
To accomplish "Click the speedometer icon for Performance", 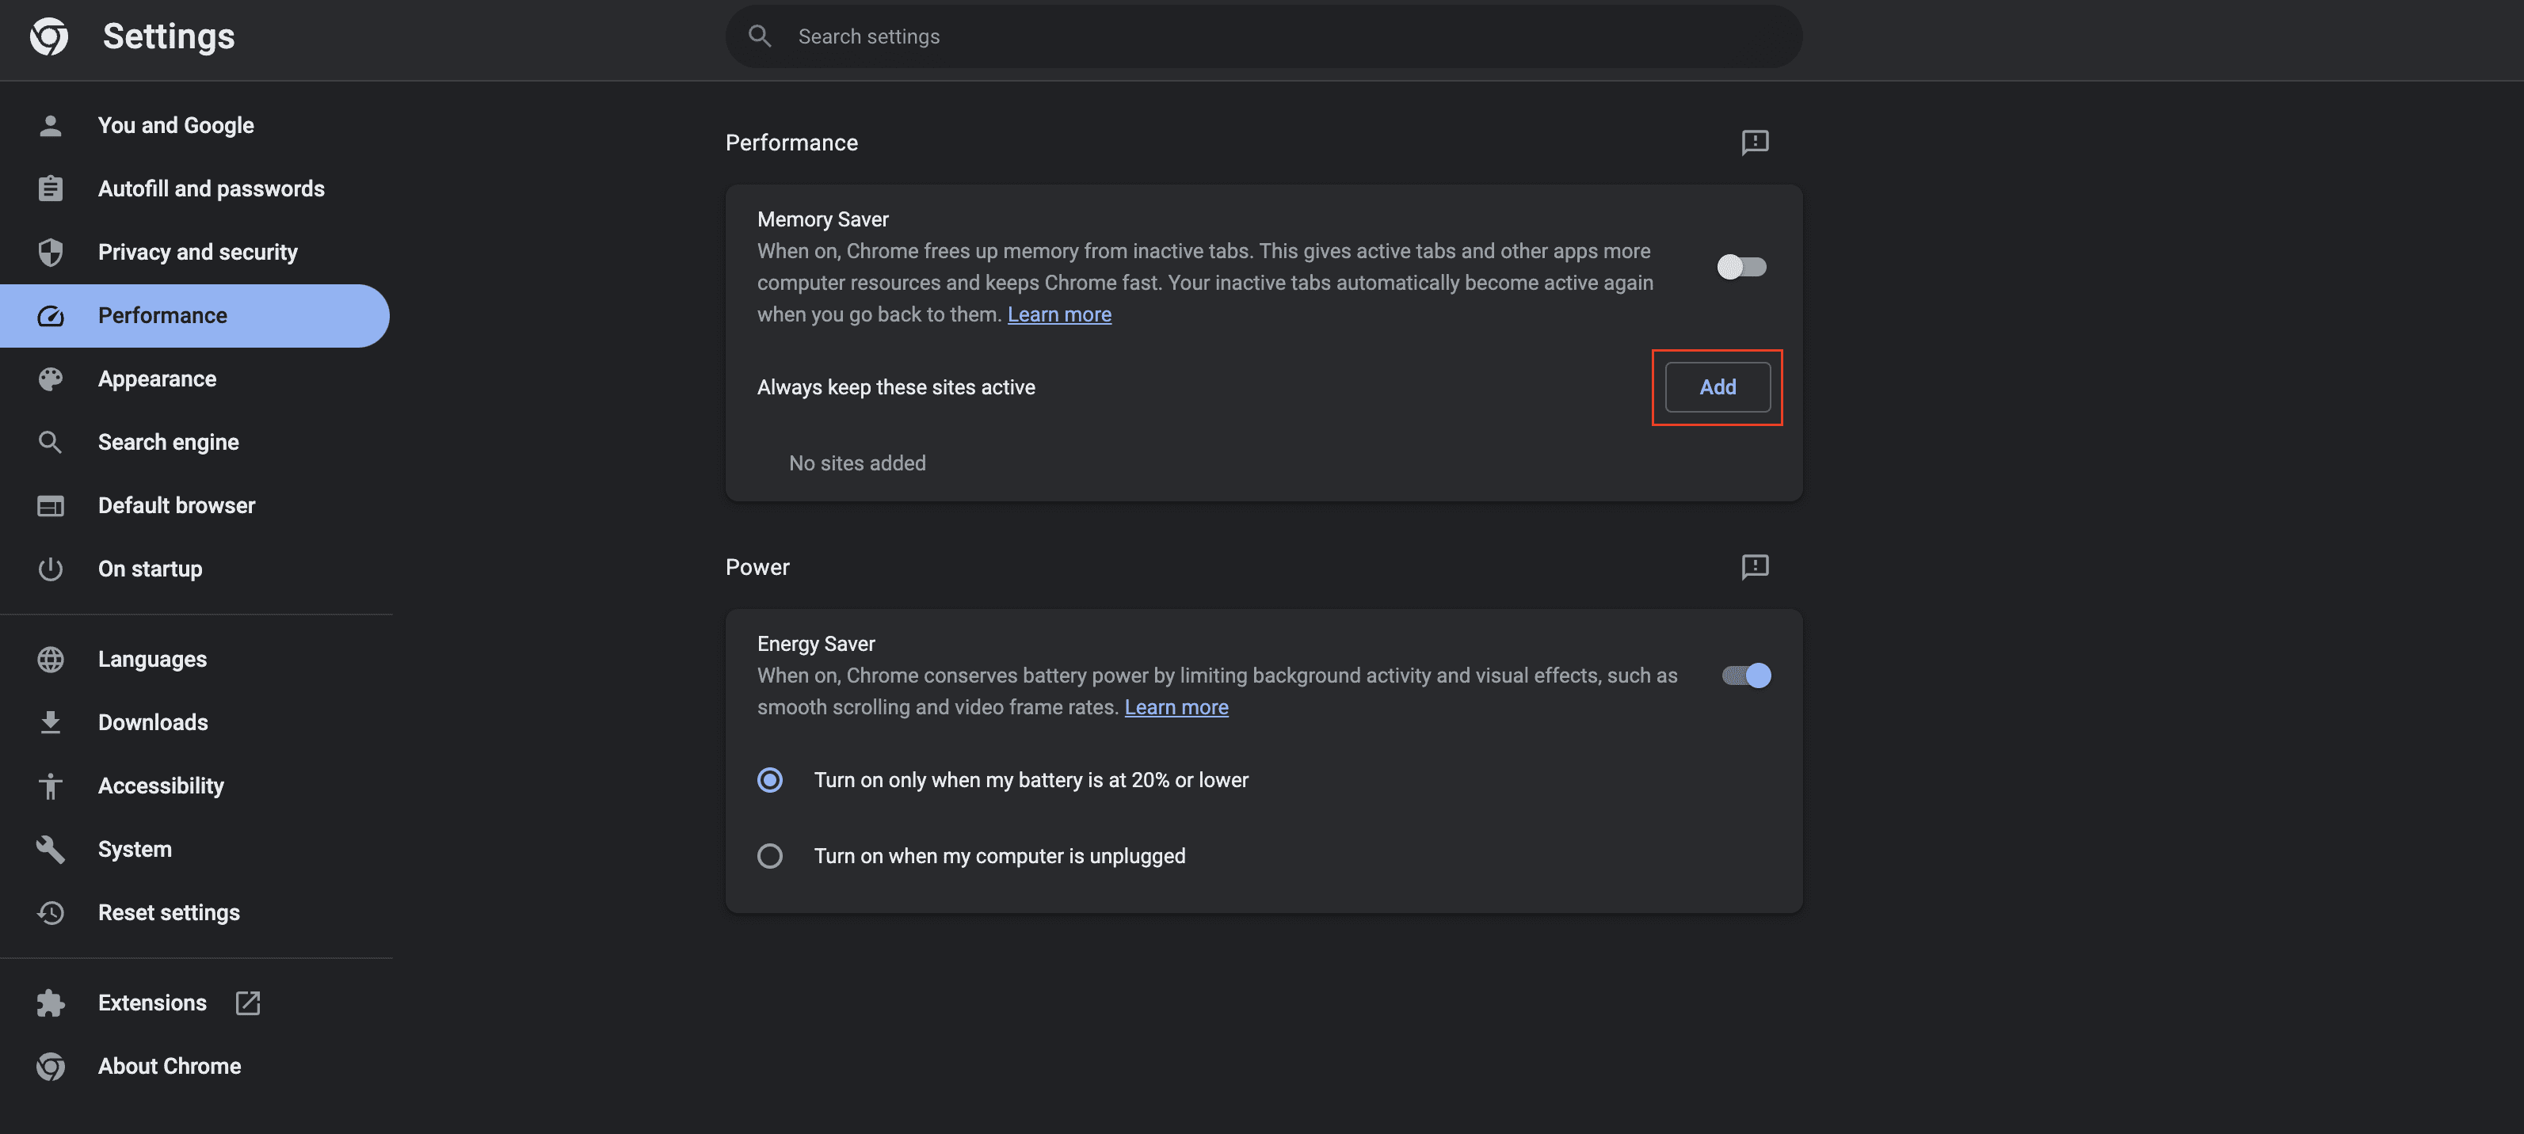I will click(51, 315).
